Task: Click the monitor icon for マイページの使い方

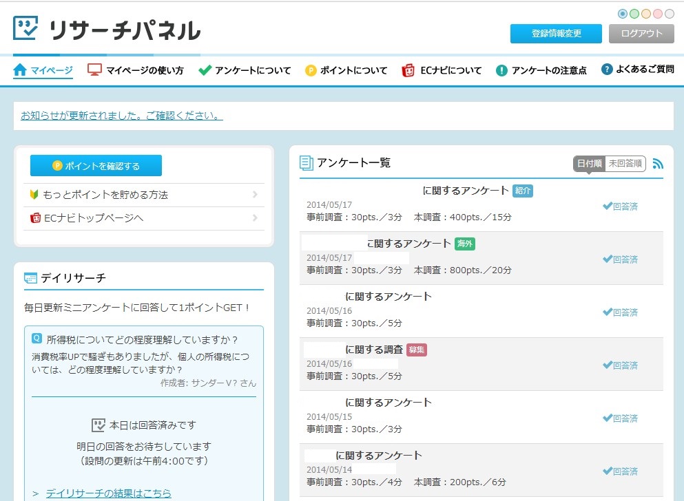Action: [94, 70]
